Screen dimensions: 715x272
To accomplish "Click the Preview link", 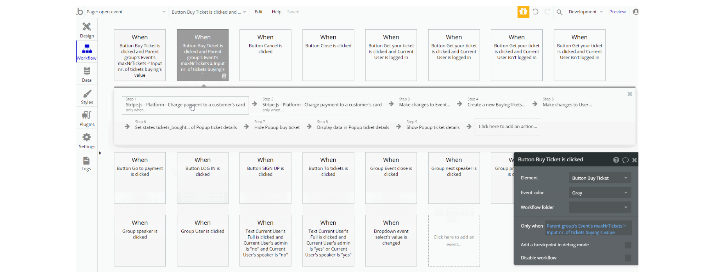I will pos(617,12).
